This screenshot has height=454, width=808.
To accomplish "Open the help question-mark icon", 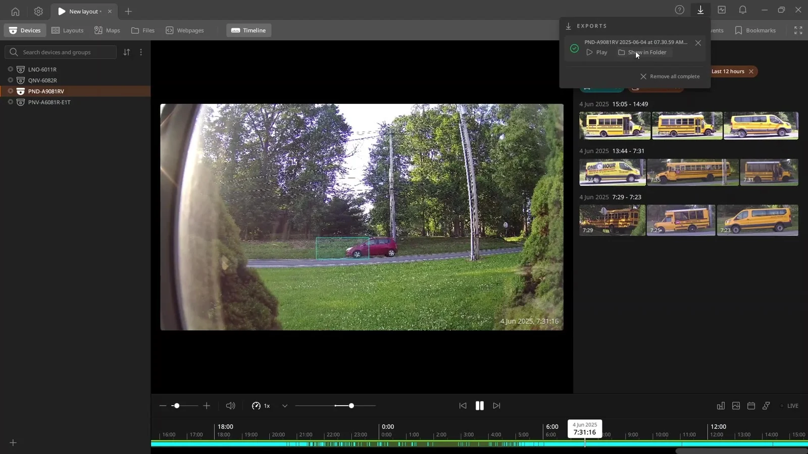I will (x=680, y=10).
